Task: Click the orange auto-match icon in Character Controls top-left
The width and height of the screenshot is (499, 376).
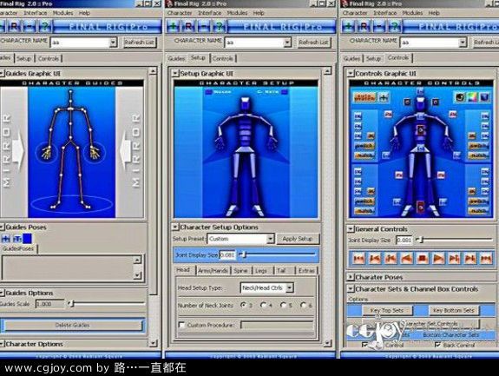Action: (364, 97)
